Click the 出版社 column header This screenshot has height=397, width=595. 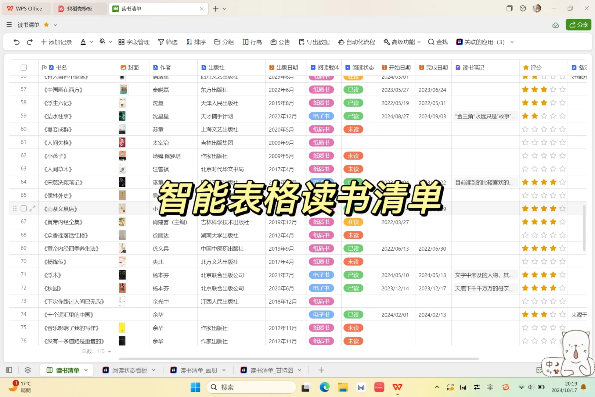click(231, 68)
